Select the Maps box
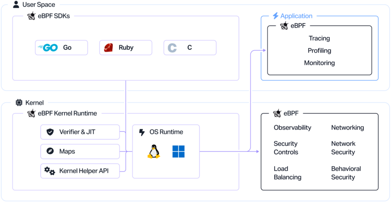Viewport: 391px width, 204px height. (x=80, y=151)
